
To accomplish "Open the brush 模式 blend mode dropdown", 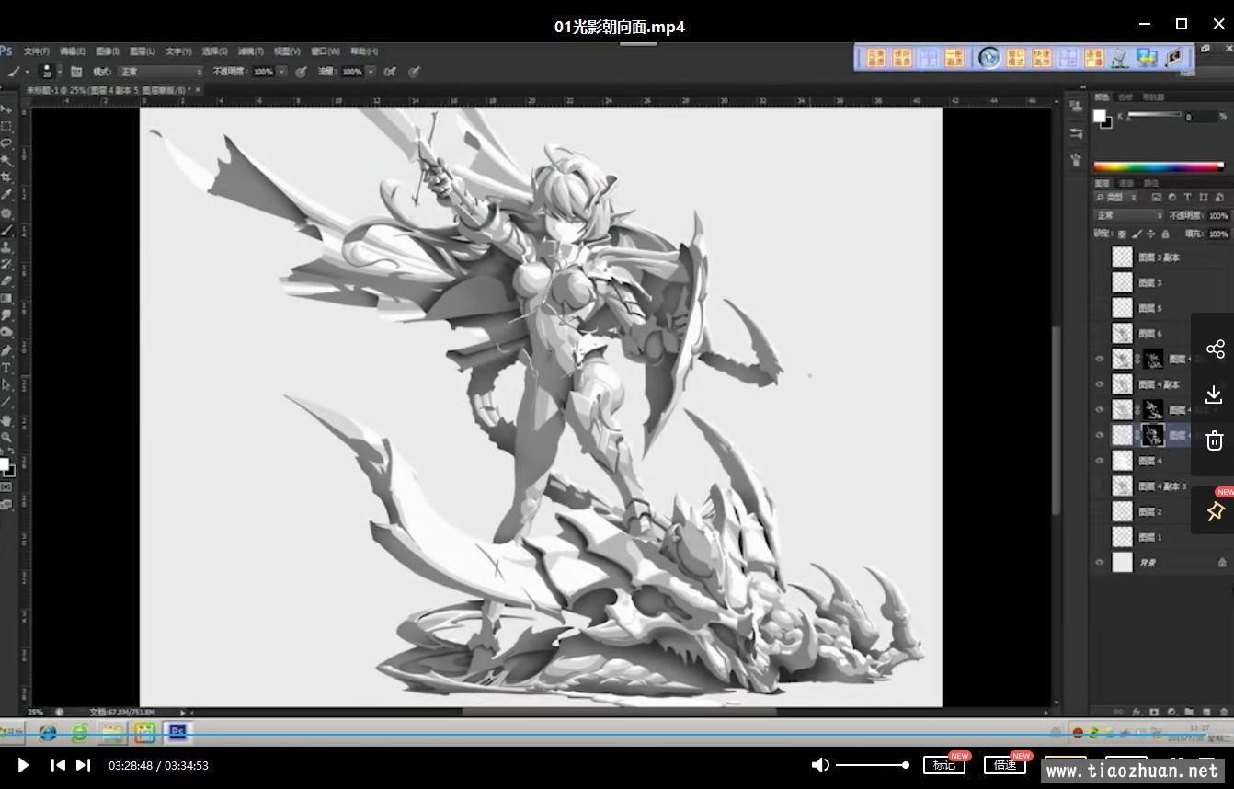I will tap(160, 72).
